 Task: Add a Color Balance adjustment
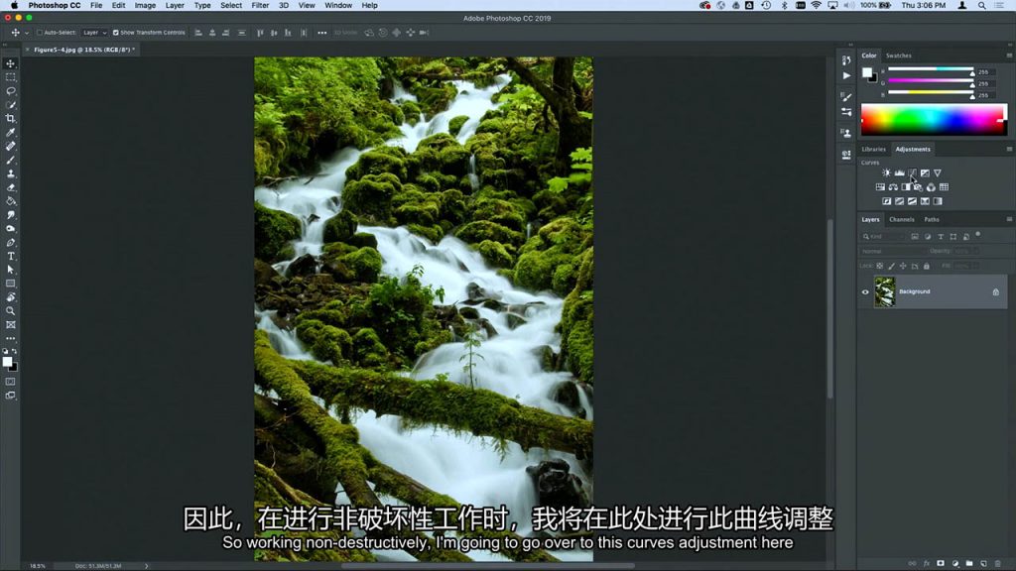point(893,187)
